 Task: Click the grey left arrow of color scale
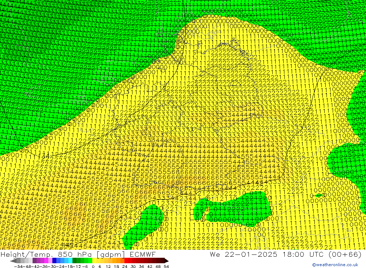(x=13, y=261)
